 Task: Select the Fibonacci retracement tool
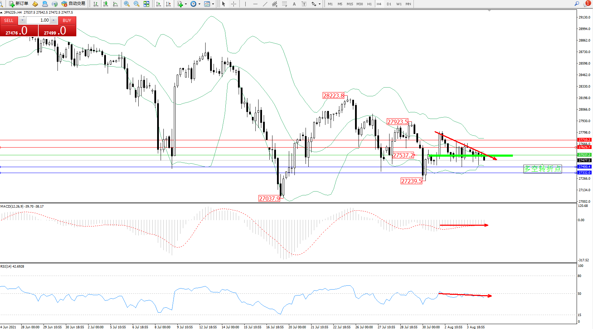pos(285,4)
